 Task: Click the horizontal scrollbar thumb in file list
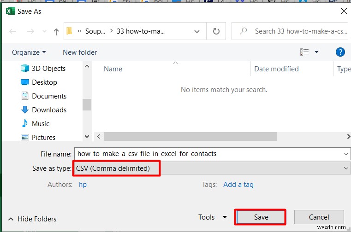tap(190, 136)
